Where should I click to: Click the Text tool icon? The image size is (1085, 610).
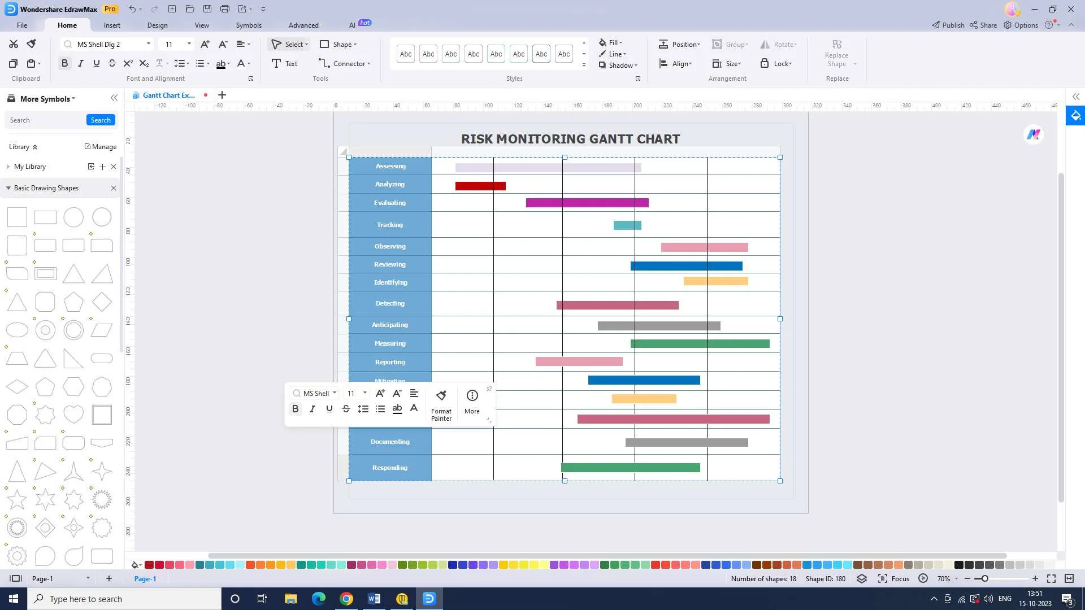click(x=276, y=64)
